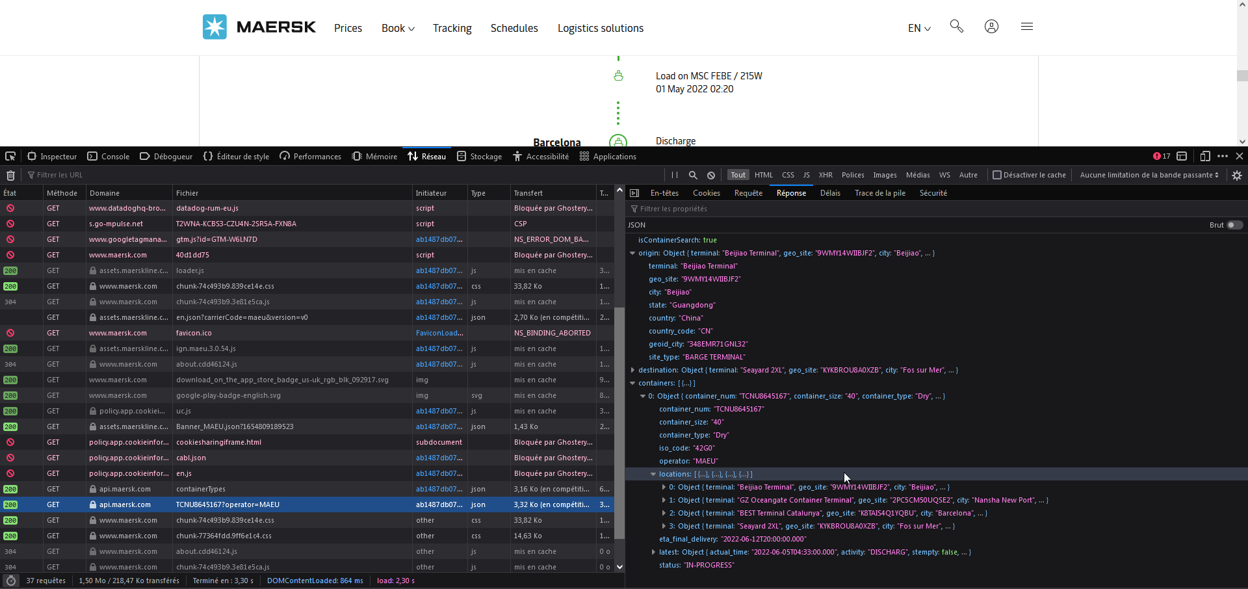This screenshot has width=1248, height=589.
Task: Expand the destination object node
Action: [632, 370]
